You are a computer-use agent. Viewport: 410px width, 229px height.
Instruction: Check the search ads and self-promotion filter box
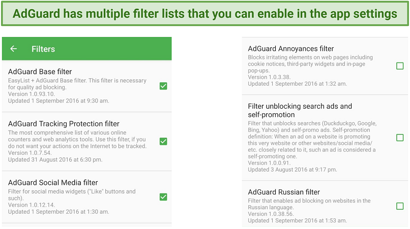(x=400, y=138)
